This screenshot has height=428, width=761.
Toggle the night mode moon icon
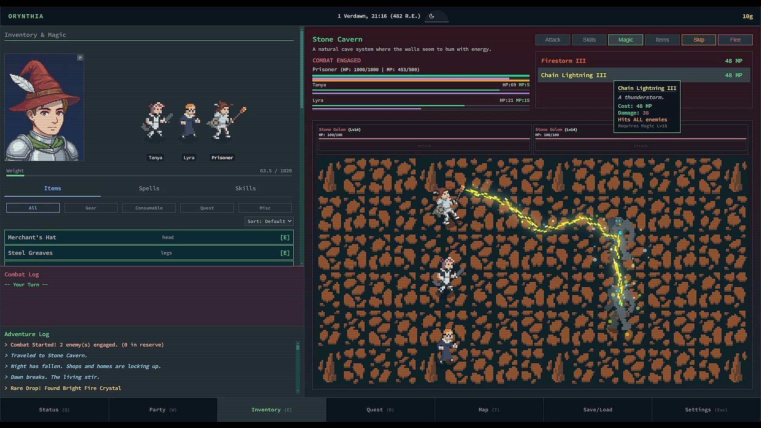pos(432,16)
